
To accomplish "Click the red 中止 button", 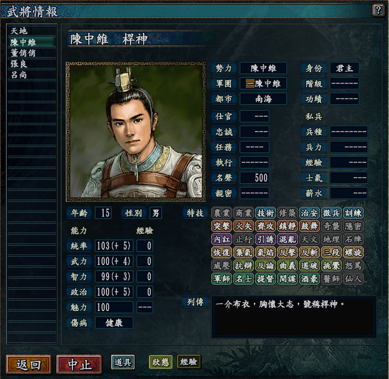I will pos(79,364).
